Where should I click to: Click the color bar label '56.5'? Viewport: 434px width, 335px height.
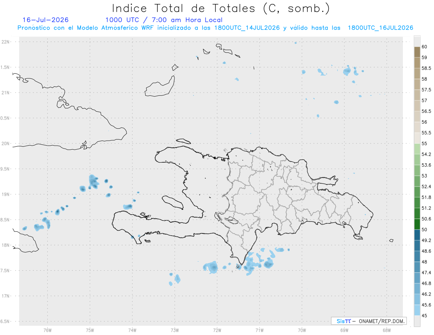pyautogui.click(x=426, y=111)
